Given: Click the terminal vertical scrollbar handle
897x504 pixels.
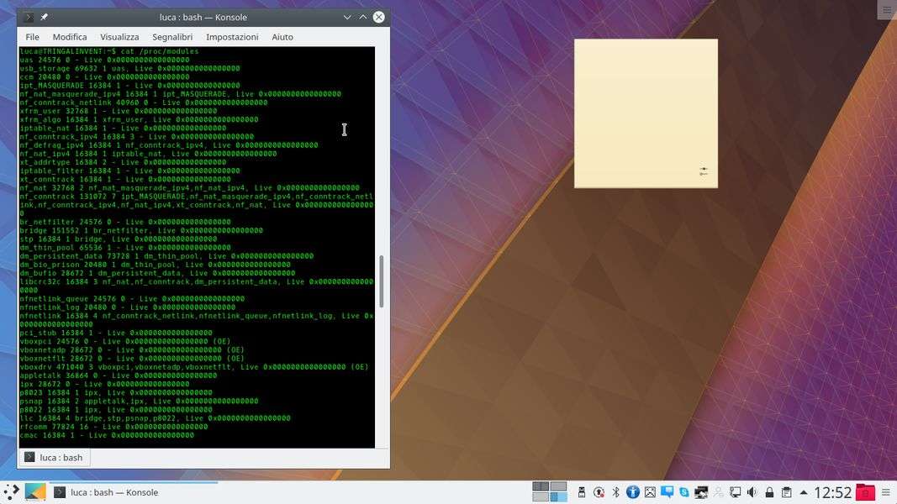Looking at the screenshot, I should tap(382, 281).
